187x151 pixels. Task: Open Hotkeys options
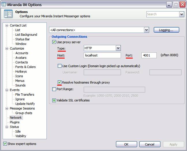pos(21,71)
